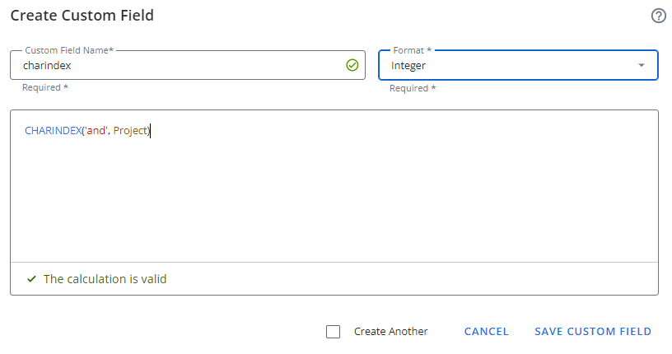Click the checkmark beside calculation valid message
The width and height of the screenshot is (672, 354).
[x=31, y=279]
